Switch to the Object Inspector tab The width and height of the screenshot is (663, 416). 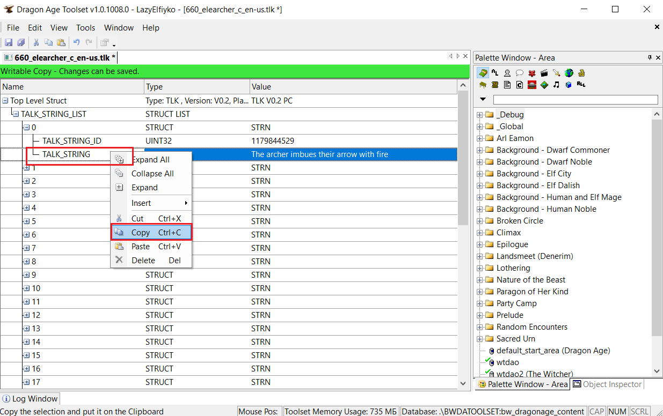pos(607,384)
